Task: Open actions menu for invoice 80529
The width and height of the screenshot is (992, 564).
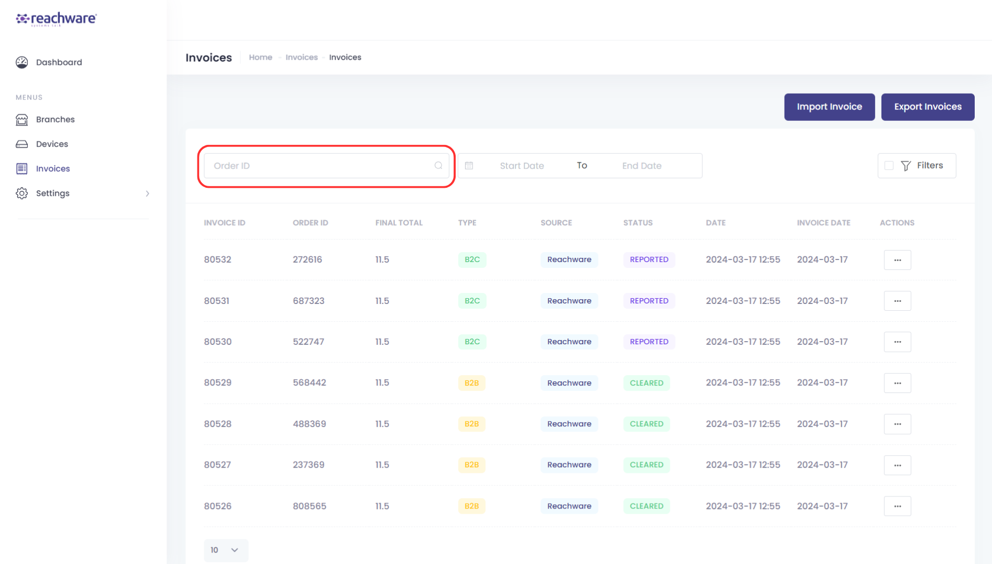Action: pos(897,383)
